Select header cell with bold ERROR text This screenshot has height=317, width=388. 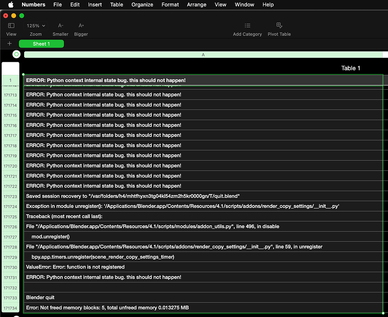pyautogui.click(x=203, y=80)
